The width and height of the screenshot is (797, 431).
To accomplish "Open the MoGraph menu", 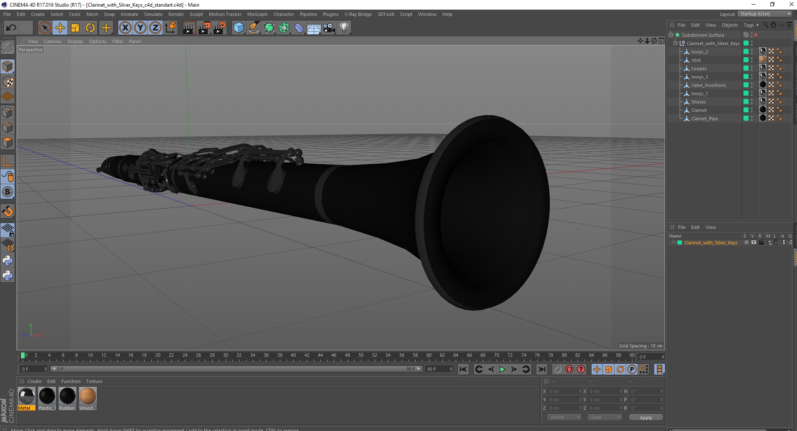I will click(x=257, y=14).
